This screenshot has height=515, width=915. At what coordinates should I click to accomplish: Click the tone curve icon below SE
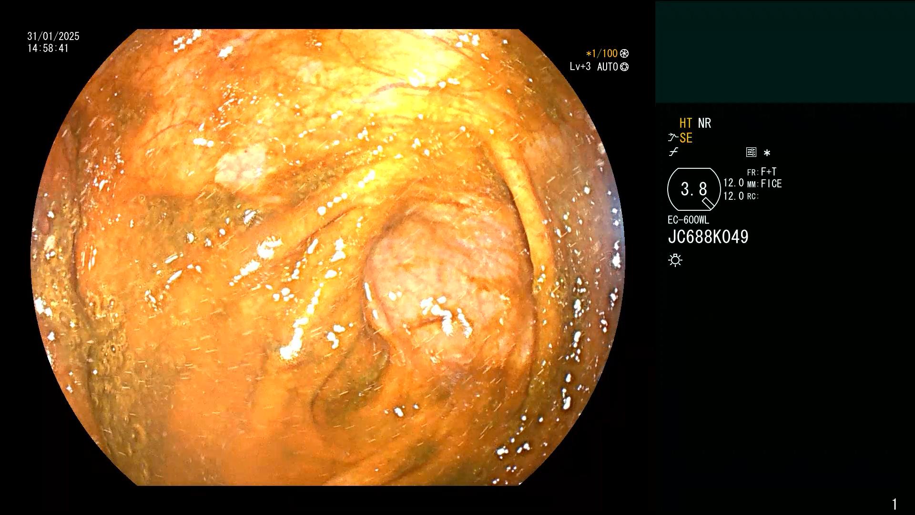673,153
